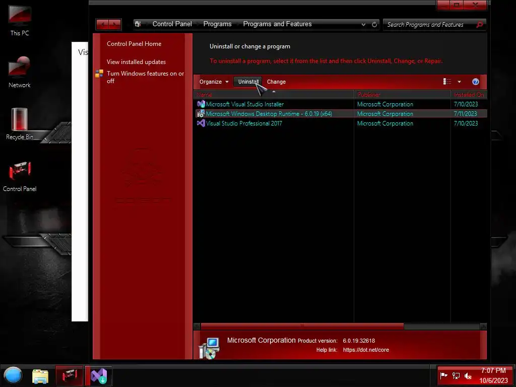The width and height of the screenshot is (516, 387).
Task: Click the Windows Desktop Runtime row icon
Action: pos(201,113)
